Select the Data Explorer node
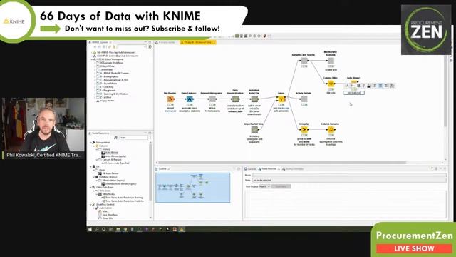This screenshot has width=456, height=257. tap(190, 99)
